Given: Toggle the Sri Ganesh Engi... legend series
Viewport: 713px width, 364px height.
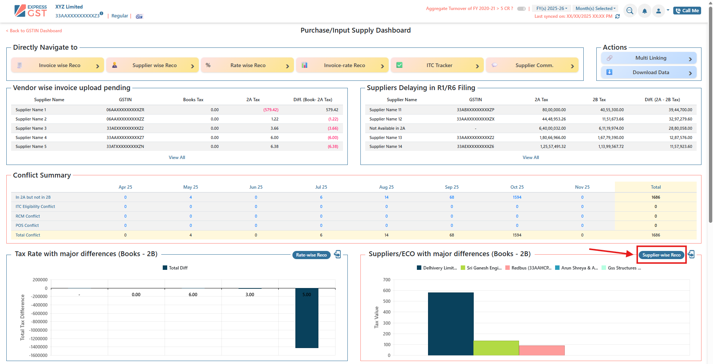Looking at the screenshot, I should pos(481,268).
